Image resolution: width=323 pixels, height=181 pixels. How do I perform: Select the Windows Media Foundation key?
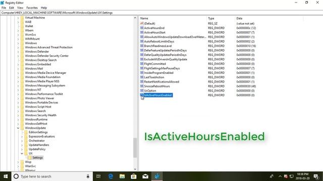point(42,77)
